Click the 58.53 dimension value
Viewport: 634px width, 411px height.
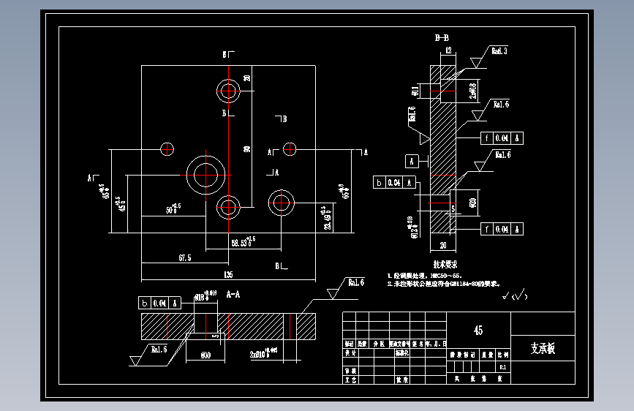244,242
